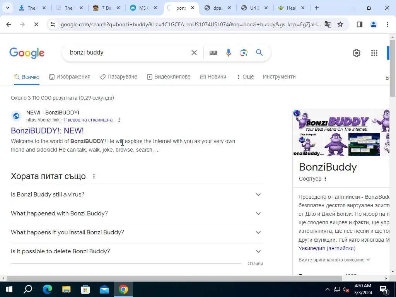396x297 pixels.
Task: Open Уикипедия (английски) link
Action: pos(327,248)
